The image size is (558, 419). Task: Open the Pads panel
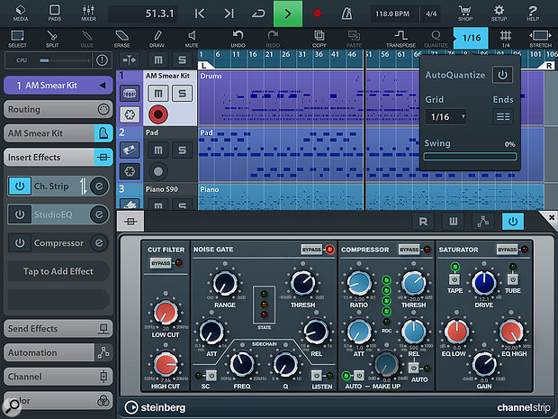pos(54,14)
